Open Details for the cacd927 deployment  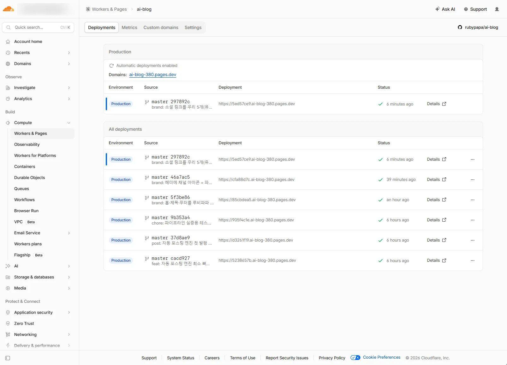[437, 260]
